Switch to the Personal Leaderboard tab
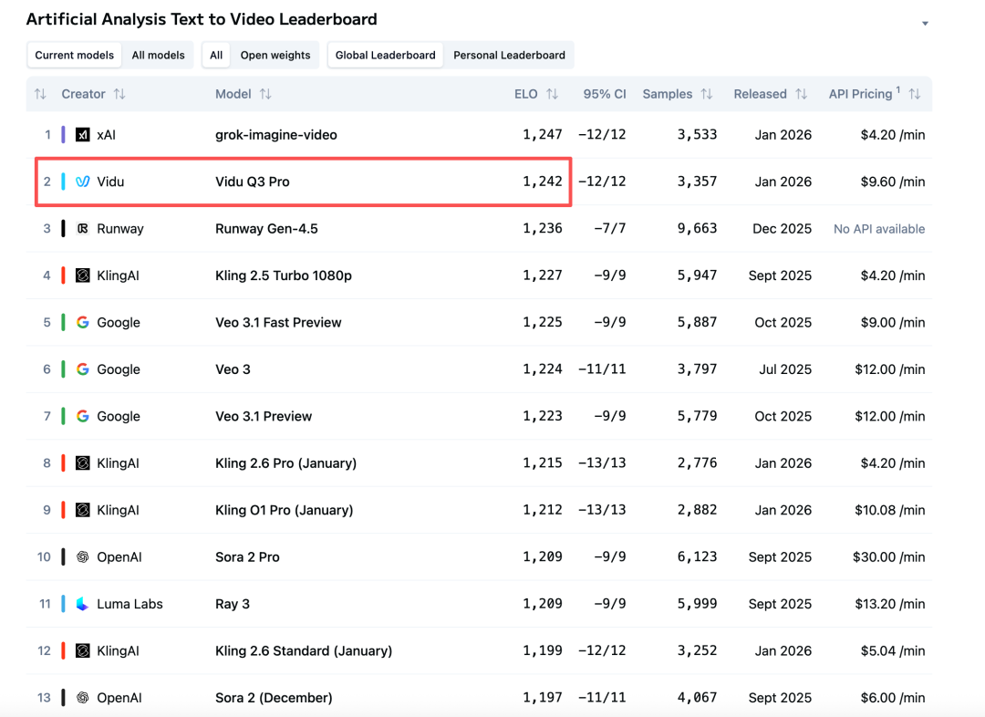 509,55
